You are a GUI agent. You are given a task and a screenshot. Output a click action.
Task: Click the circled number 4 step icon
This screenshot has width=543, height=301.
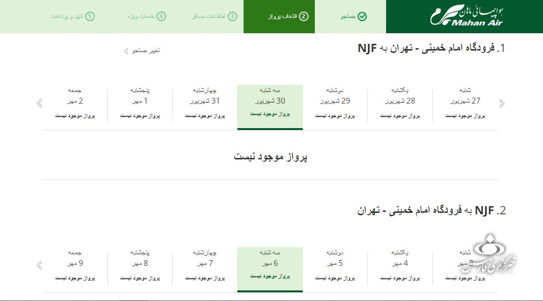click(161, 16)
